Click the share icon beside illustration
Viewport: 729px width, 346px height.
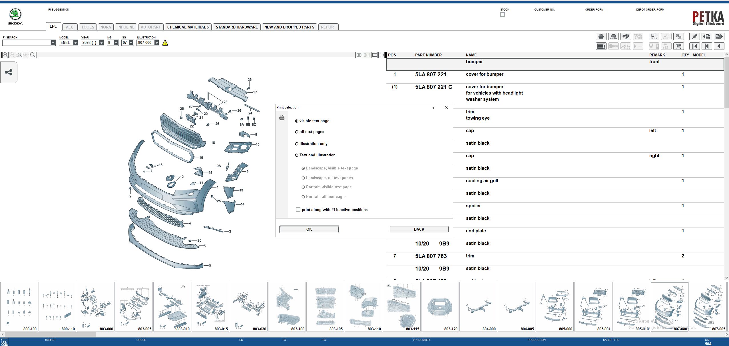click(9, 72)
